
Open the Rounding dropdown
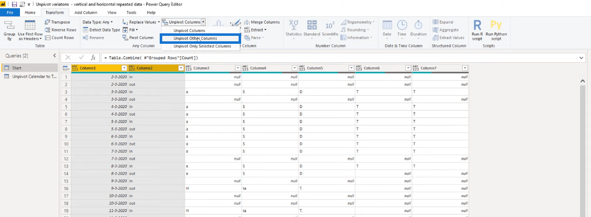click(x=355, y=30)
